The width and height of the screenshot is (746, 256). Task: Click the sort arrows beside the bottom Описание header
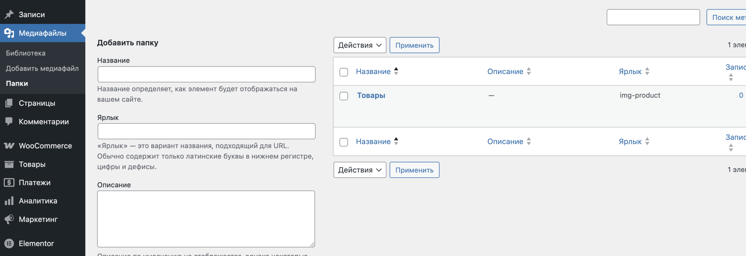(x=529, y=141)
